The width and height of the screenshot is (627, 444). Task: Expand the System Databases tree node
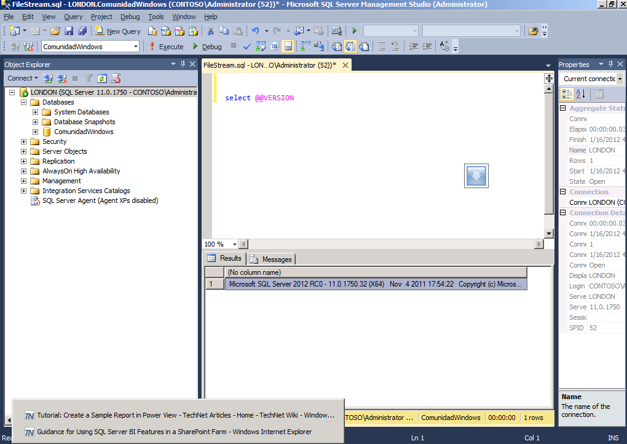click(35, 112)
